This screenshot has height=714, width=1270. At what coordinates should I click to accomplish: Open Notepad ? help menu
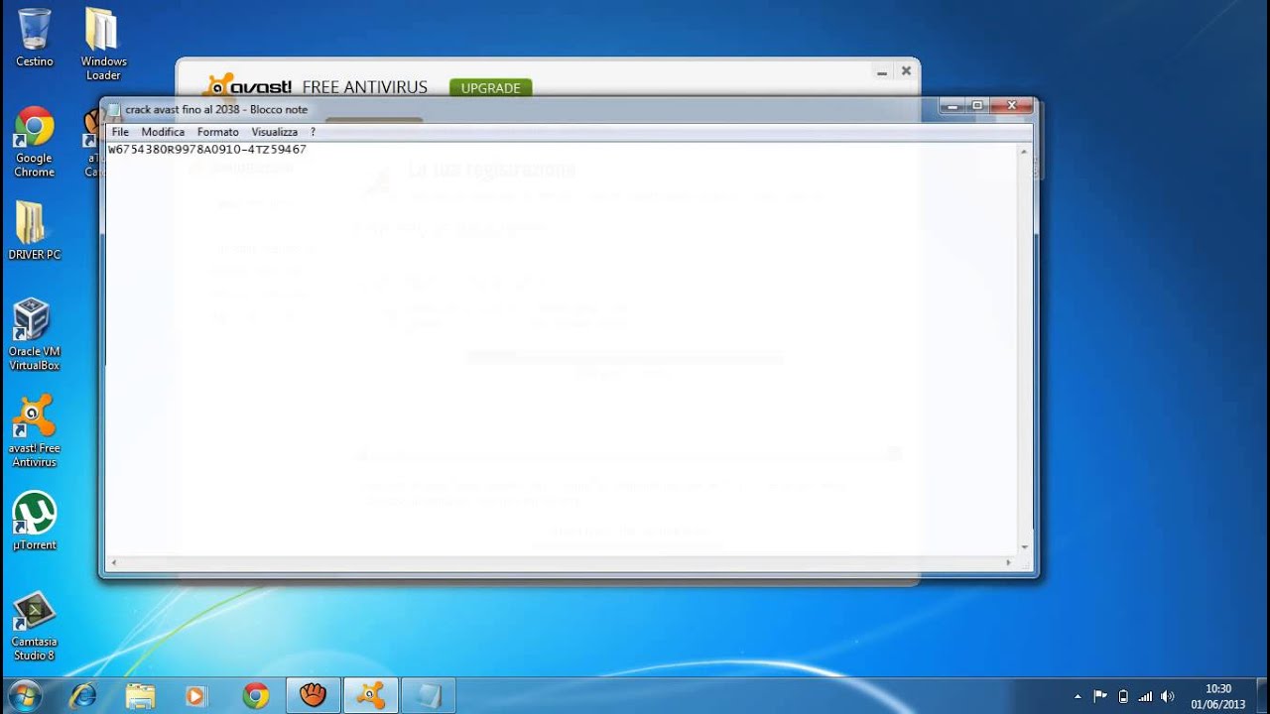click(313, 132)
